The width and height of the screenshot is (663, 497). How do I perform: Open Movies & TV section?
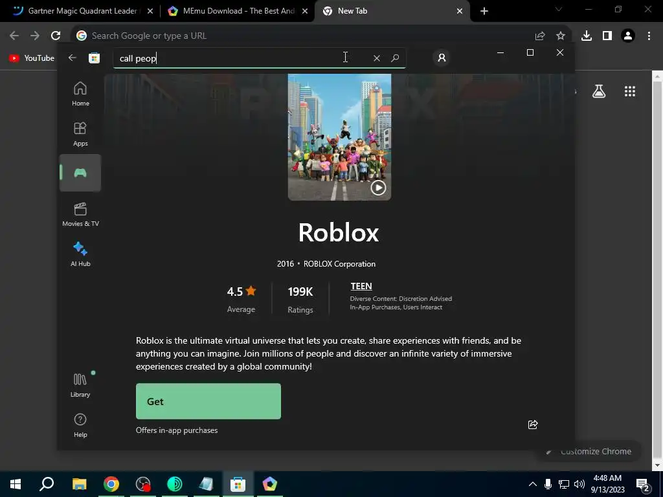click(80, 215)
